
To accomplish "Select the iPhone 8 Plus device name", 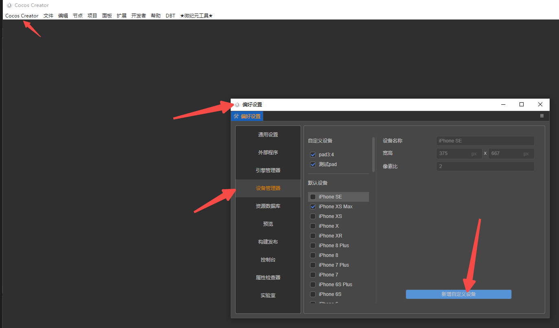I will 334,246.
